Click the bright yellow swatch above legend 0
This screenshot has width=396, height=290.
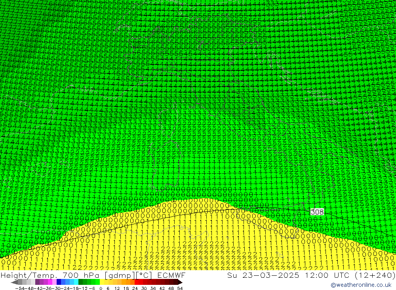pyautogui.click(x=102, y=282)
